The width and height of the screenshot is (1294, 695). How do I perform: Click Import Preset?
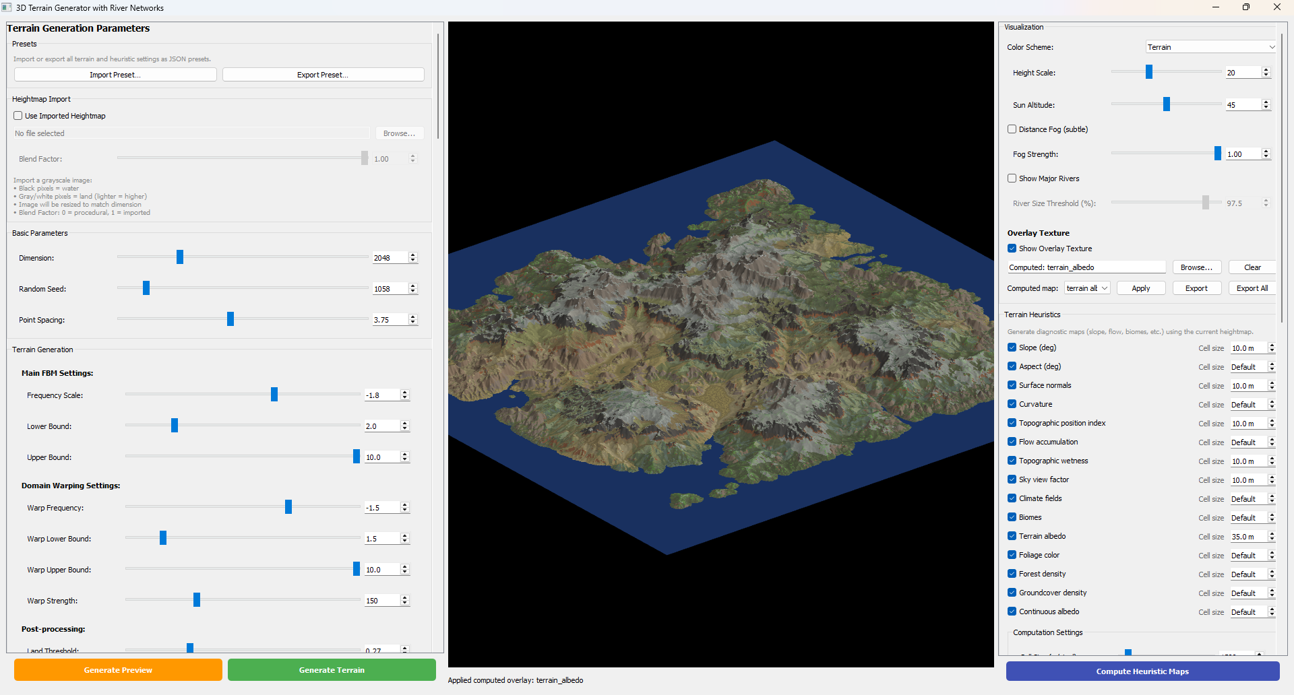point(115,74)
